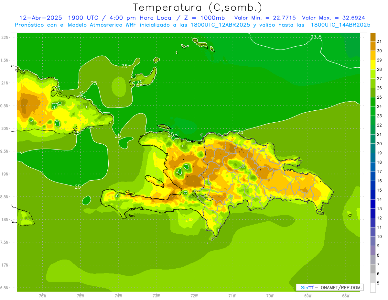Image resolution: width=388 pixels, height=300 pixels.
Task: Select the valid-until stamp "1800UTC_14ABR2025"
Action: point(340,25)
